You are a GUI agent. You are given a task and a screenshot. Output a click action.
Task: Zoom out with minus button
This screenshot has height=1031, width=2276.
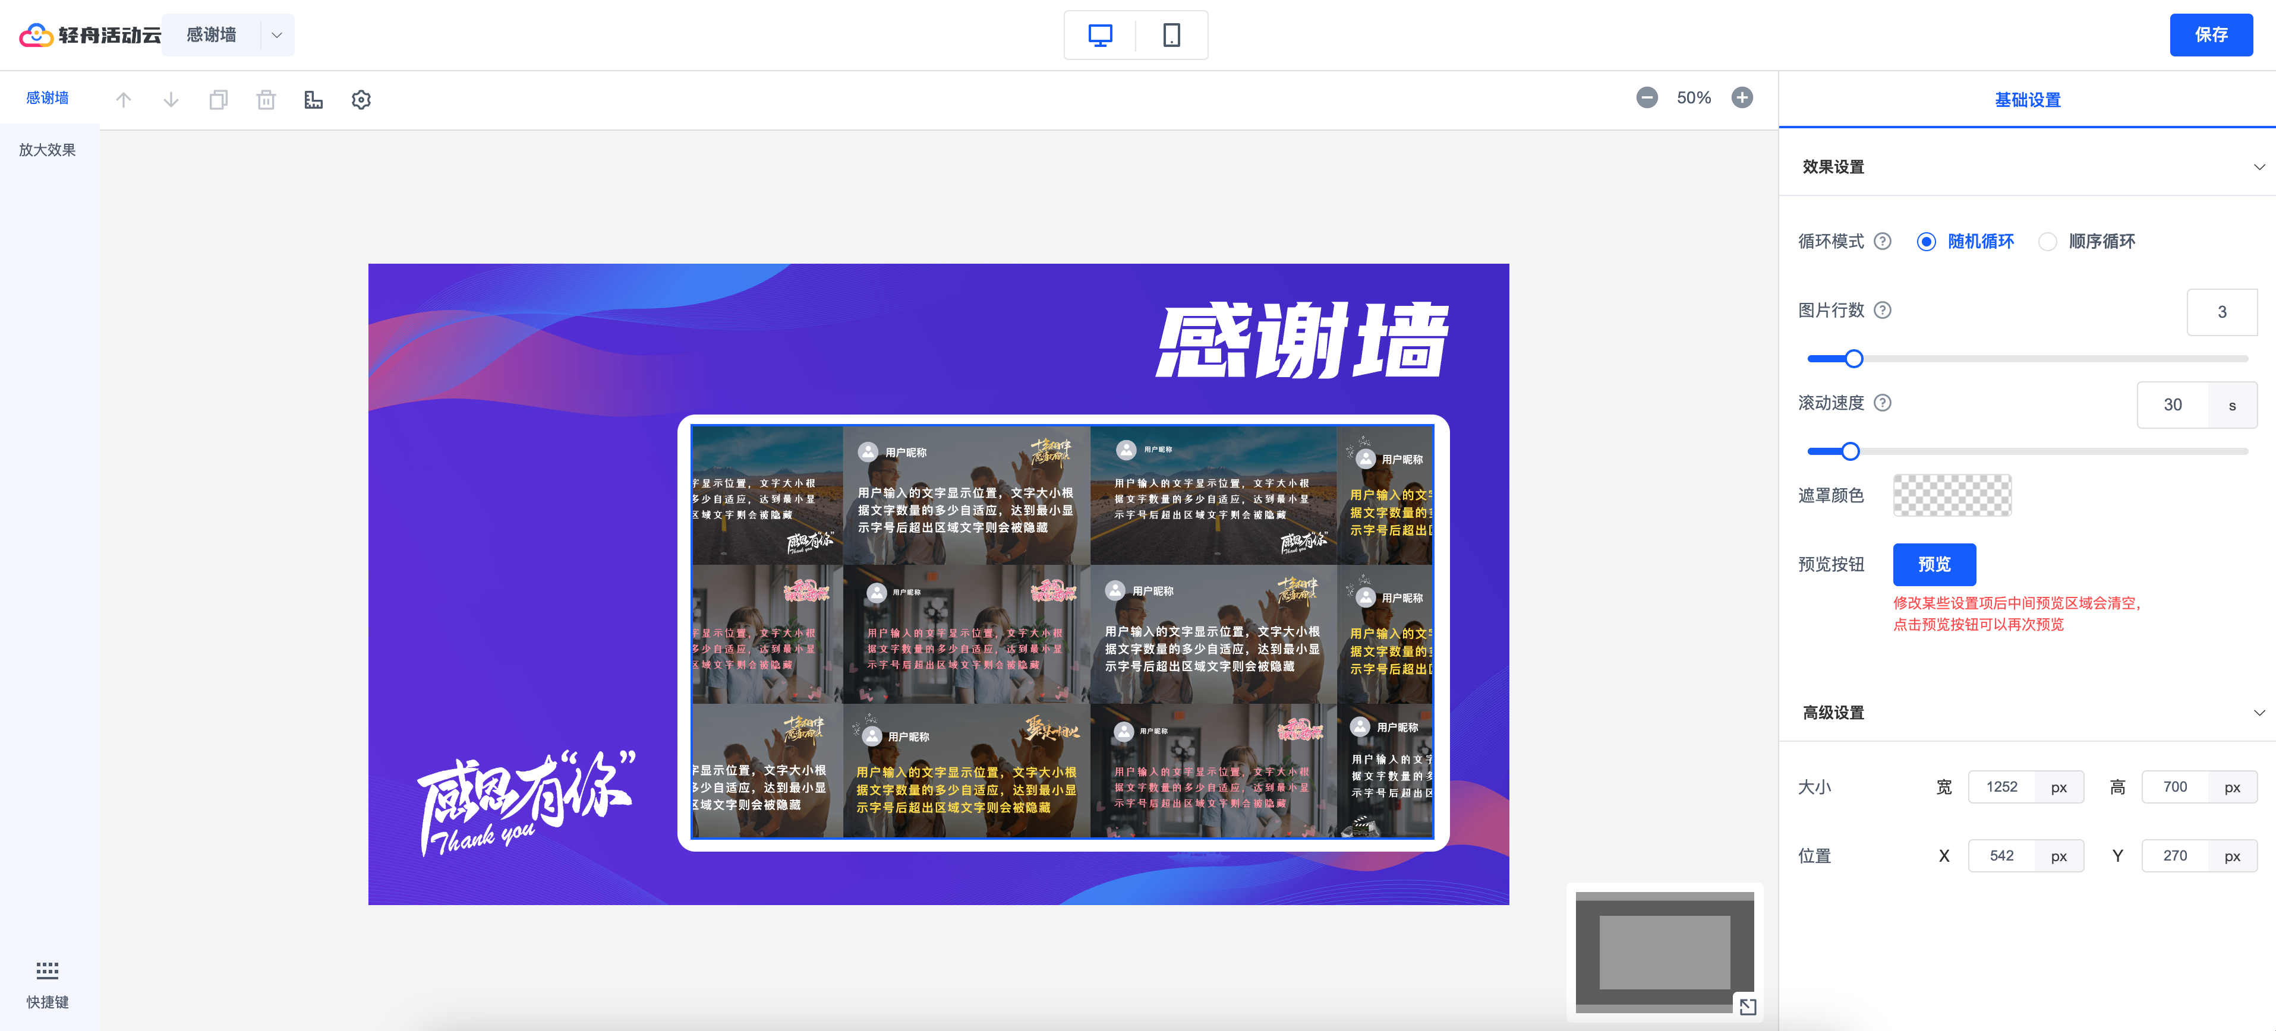pyautogui.click(x=1647, y=98)
